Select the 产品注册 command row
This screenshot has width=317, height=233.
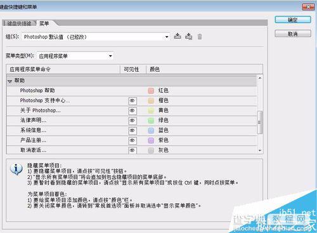[x=132, y=140]
